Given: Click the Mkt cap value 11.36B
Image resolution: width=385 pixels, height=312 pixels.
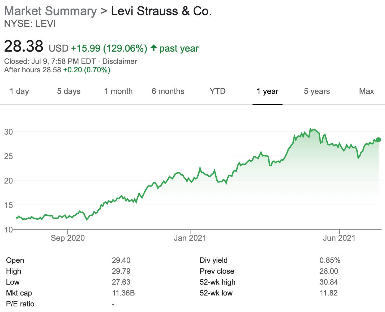Looking at the screenshot, I should coord(123,293).
